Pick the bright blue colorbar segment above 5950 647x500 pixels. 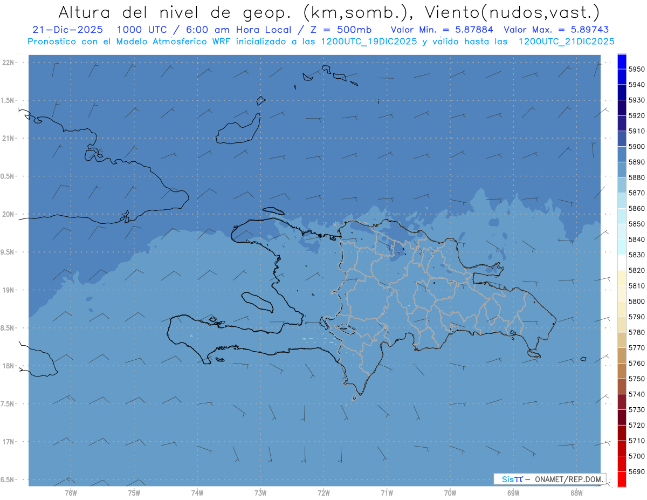[x=622, y=61]
